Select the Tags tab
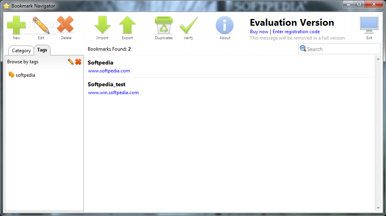386x216 pixels. pos(42,50)
